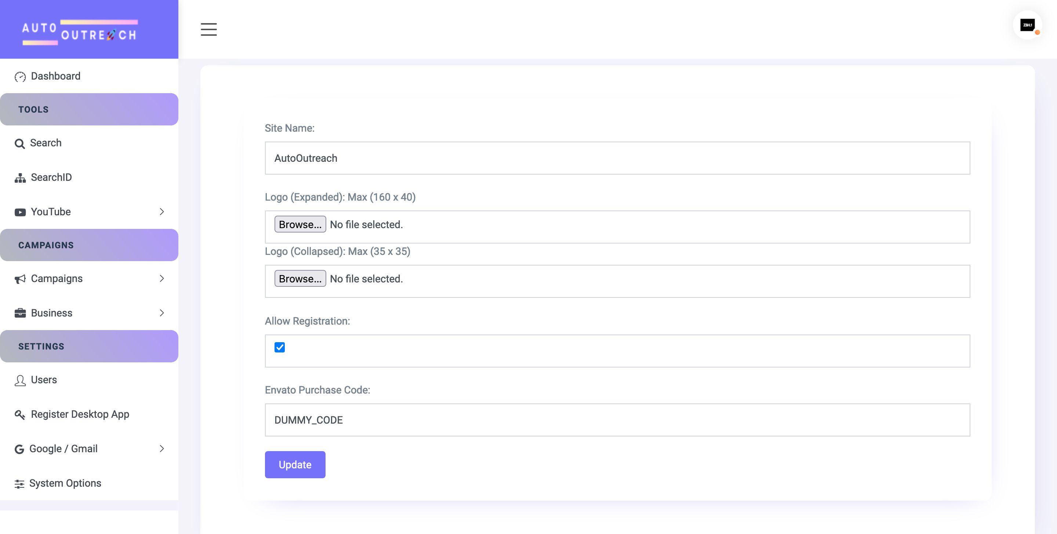Image resolution: width=1057 pixels, height=534 pixels.
Task: Click the System Options sliders icon
Action: point(19,484)
